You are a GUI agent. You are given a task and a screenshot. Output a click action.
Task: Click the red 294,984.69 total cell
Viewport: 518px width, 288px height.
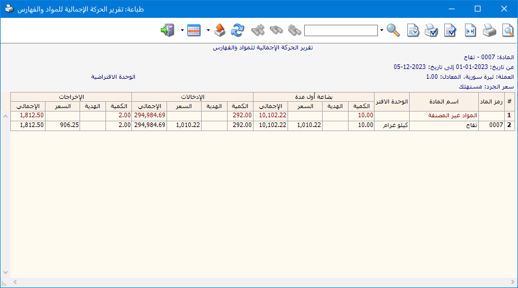(x=149, y=116)
